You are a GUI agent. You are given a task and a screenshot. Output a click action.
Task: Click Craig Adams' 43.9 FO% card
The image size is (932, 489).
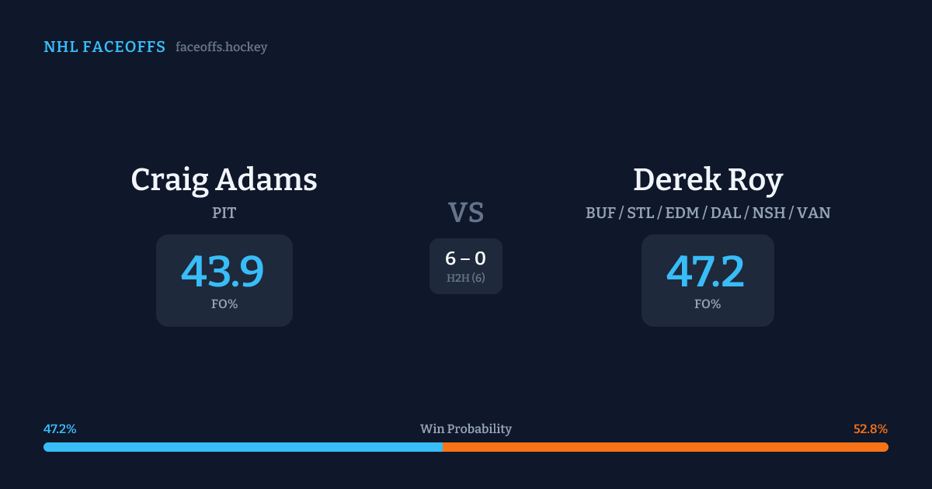coord(224,280)
